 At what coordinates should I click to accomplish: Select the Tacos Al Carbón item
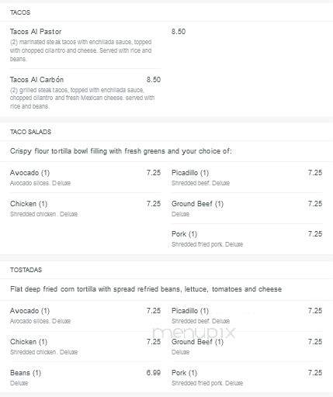pos(36,80)
